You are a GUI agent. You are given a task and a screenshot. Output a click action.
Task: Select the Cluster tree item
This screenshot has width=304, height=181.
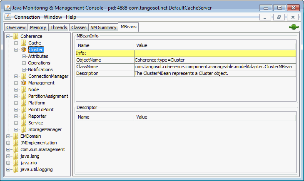pyautogui.click(x=36, y=50)
